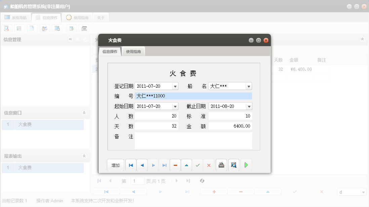Click the report list icon in the toolbar

click(19, 28)
